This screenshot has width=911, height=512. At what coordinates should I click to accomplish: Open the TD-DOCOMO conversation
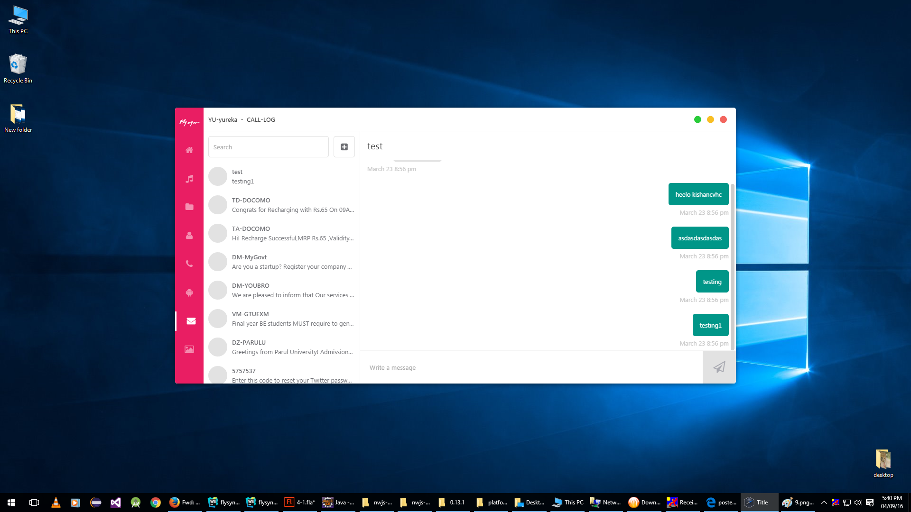(x=282, y=205)
